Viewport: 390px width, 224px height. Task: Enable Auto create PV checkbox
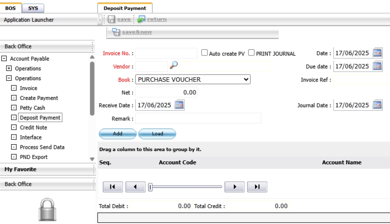point(205,53)
